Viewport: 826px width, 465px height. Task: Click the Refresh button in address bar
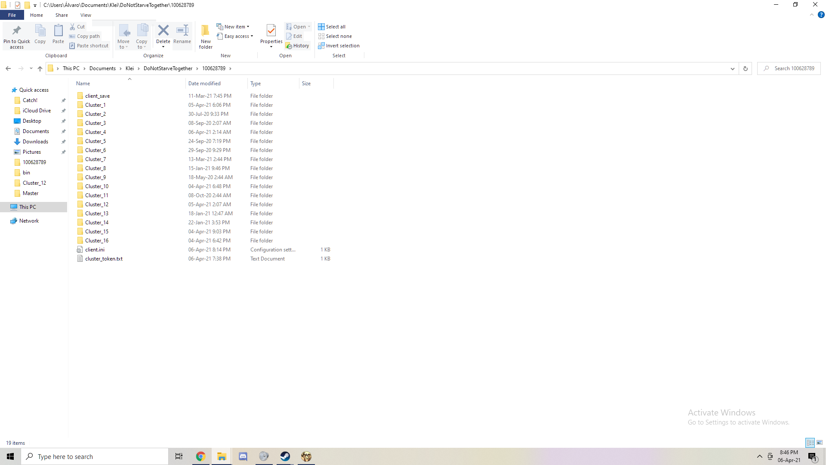pos(746,68)
